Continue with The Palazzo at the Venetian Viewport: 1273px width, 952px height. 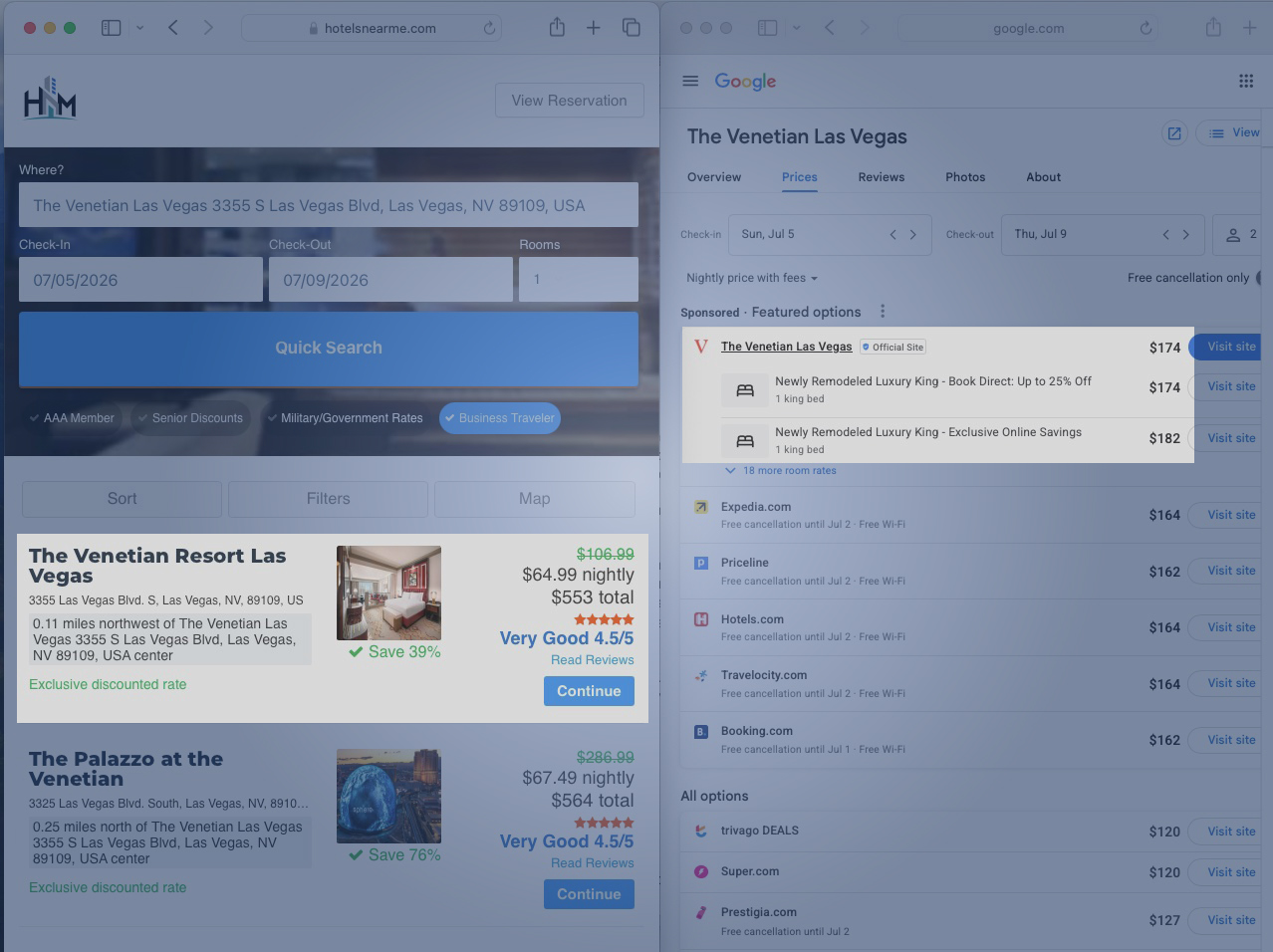[x=589, y=894]
